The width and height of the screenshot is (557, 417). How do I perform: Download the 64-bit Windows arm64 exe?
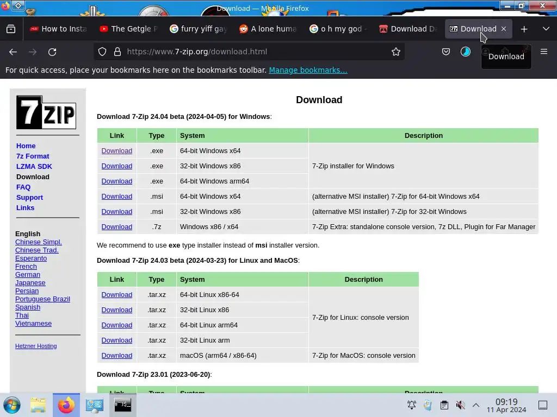(x=117, y=181)
